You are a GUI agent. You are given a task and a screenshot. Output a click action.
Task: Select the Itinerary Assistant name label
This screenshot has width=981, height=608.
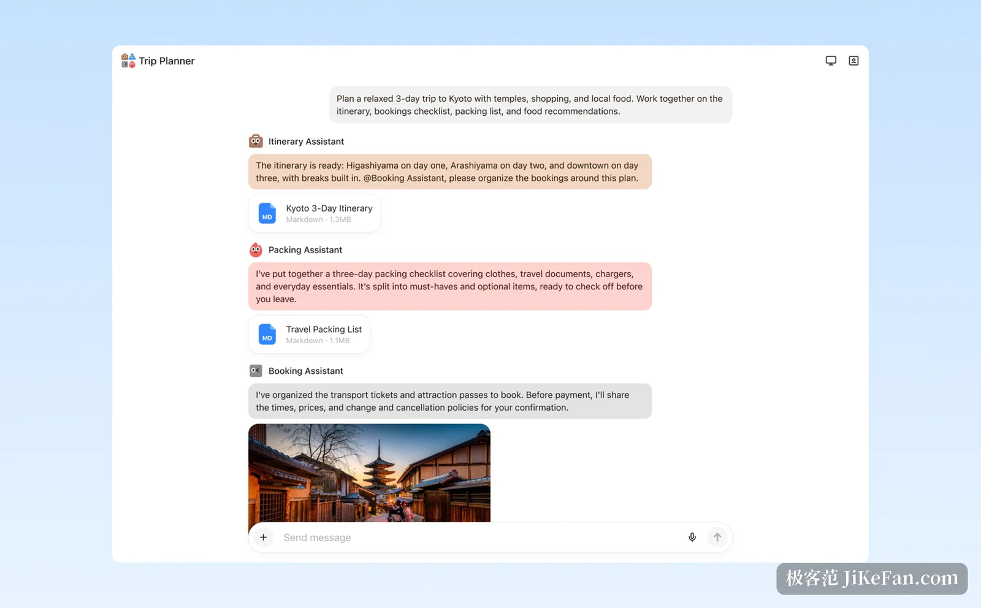pos(306,142)
